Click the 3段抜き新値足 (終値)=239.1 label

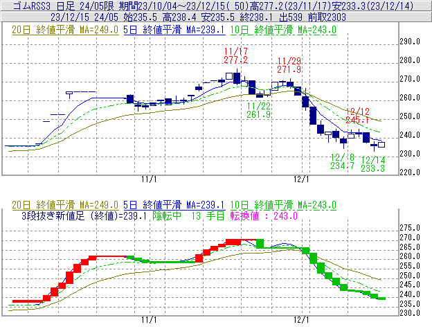[84, 216]
